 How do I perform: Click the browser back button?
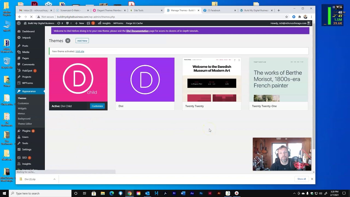(19, 17)
